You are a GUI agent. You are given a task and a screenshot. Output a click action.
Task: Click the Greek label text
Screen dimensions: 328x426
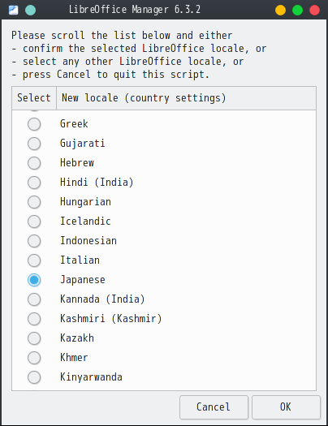(74, 124)
